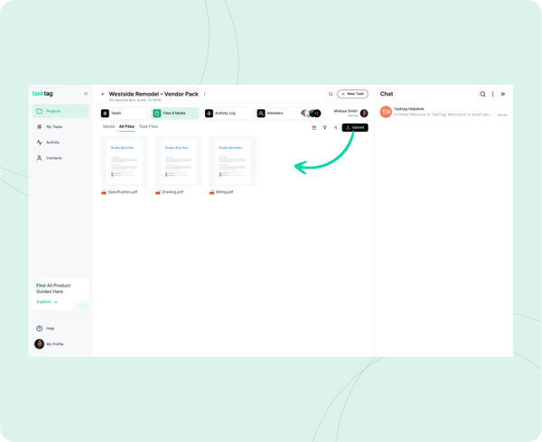The width and height of the screenshot is (542, 442).
Task: Open the project search magnifier icon
Action: click(x=331, y=94)
